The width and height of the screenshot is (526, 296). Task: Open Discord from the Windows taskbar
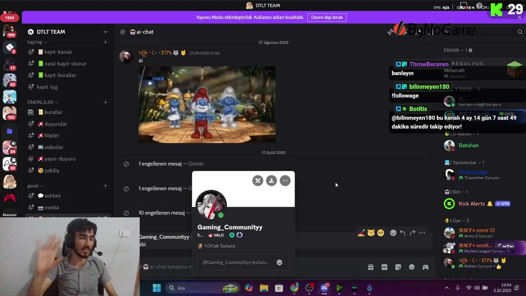pyautogui.click(x=324, y=288)
